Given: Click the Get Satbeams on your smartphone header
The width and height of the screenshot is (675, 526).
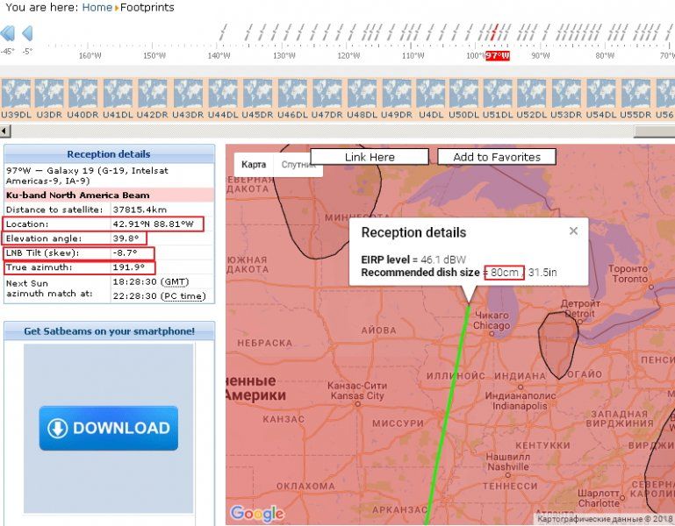Looking at the screenshot, I should point(110,331).
